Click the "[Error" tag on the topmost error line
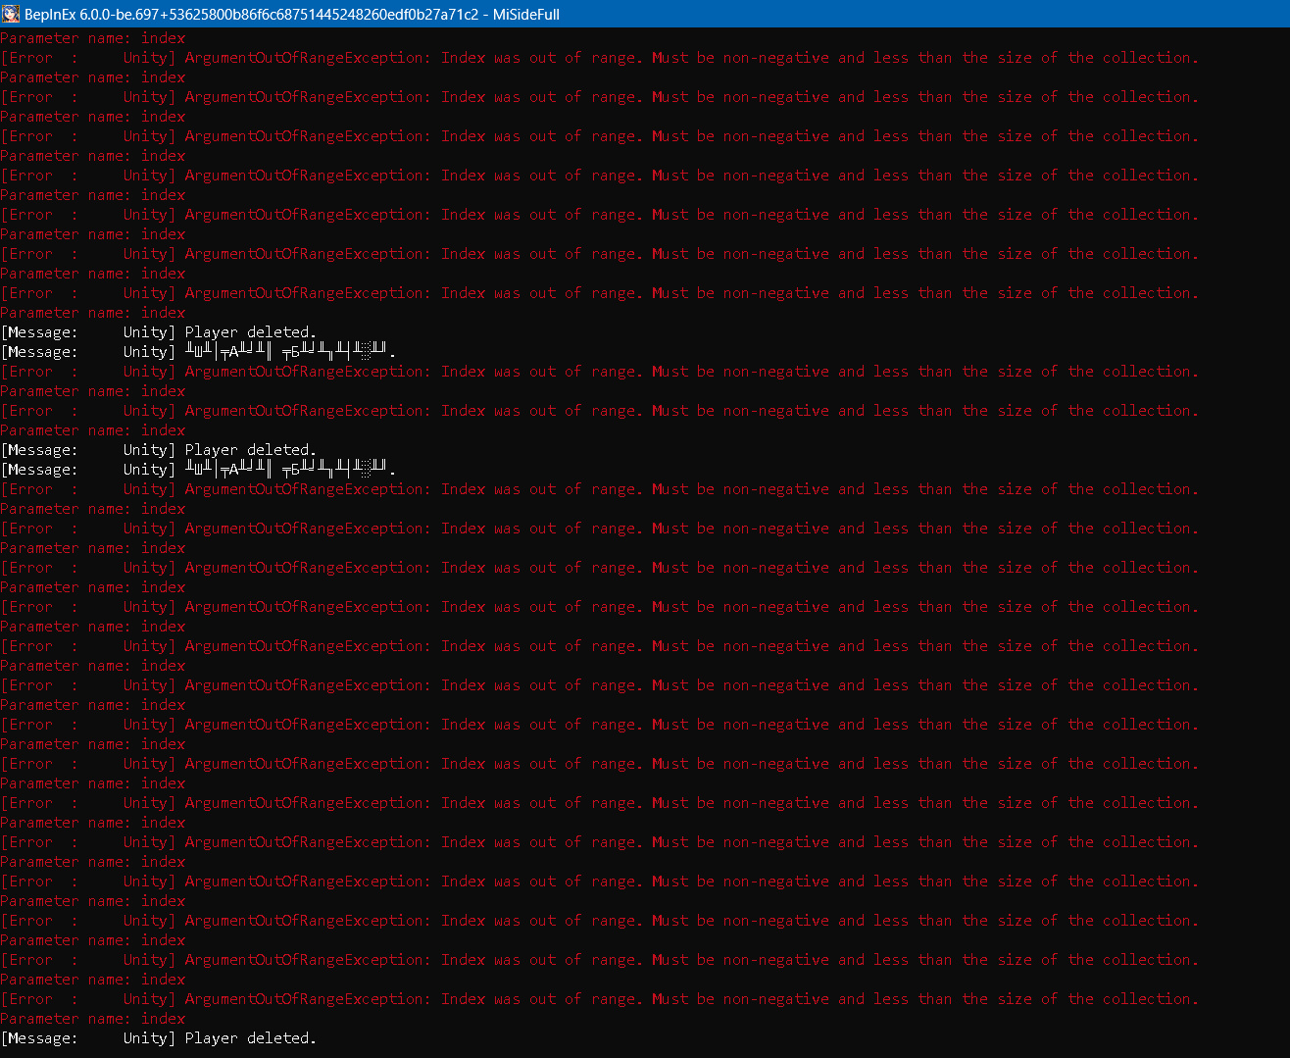1290x1058 pixels. point(27,58)
